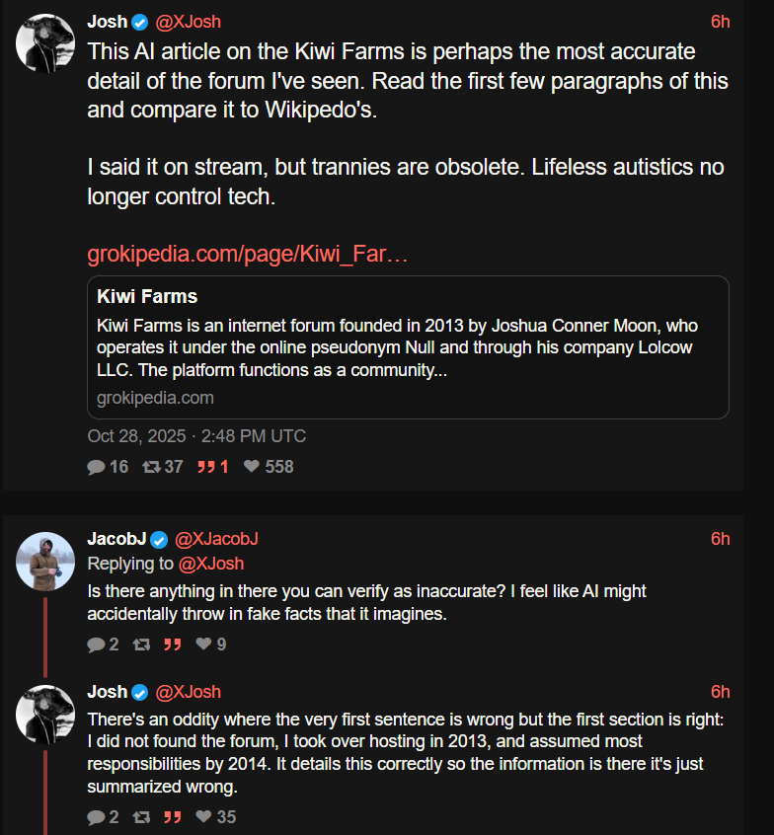Click quote icon on Josh's bottom reply

click(x=172, y=817)
